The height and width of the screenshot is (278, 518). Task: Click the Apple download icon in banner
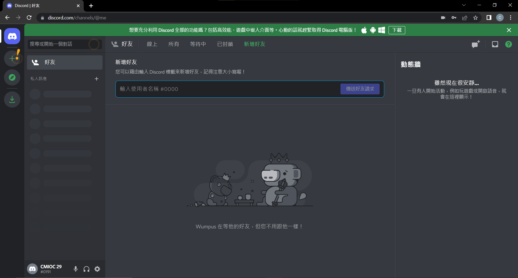(x=364, y=30)
